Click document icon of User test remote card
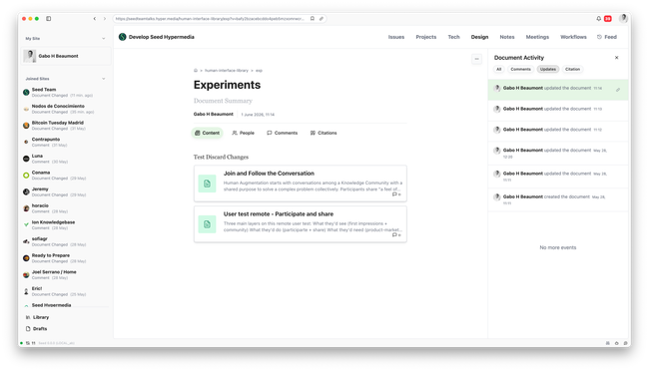The image size is (649, 371). [x=207, y=224]
